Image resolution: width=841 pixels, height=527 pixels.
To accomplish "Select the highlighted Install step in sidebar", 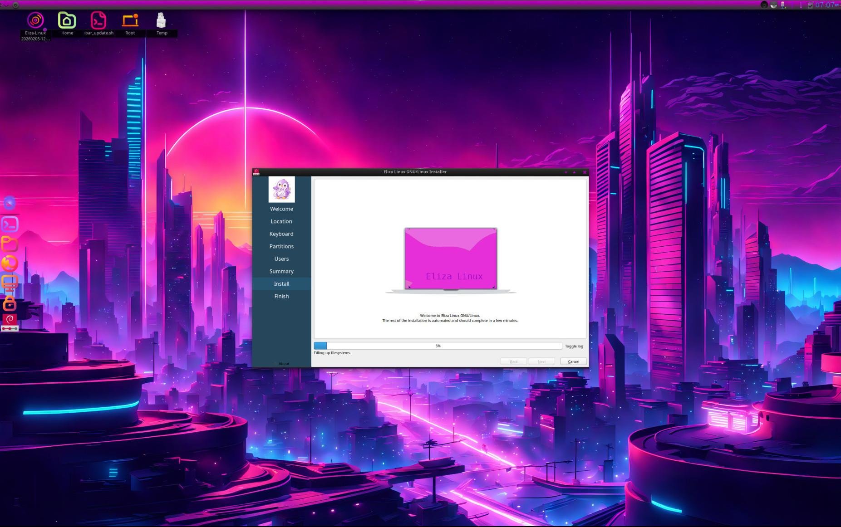I will click(281, 284).
